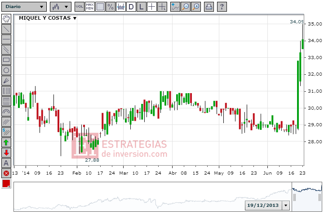This screenshot has height=214, width=324.
Task: Select the horizontal line tool
Action: [x=6, y=39]
